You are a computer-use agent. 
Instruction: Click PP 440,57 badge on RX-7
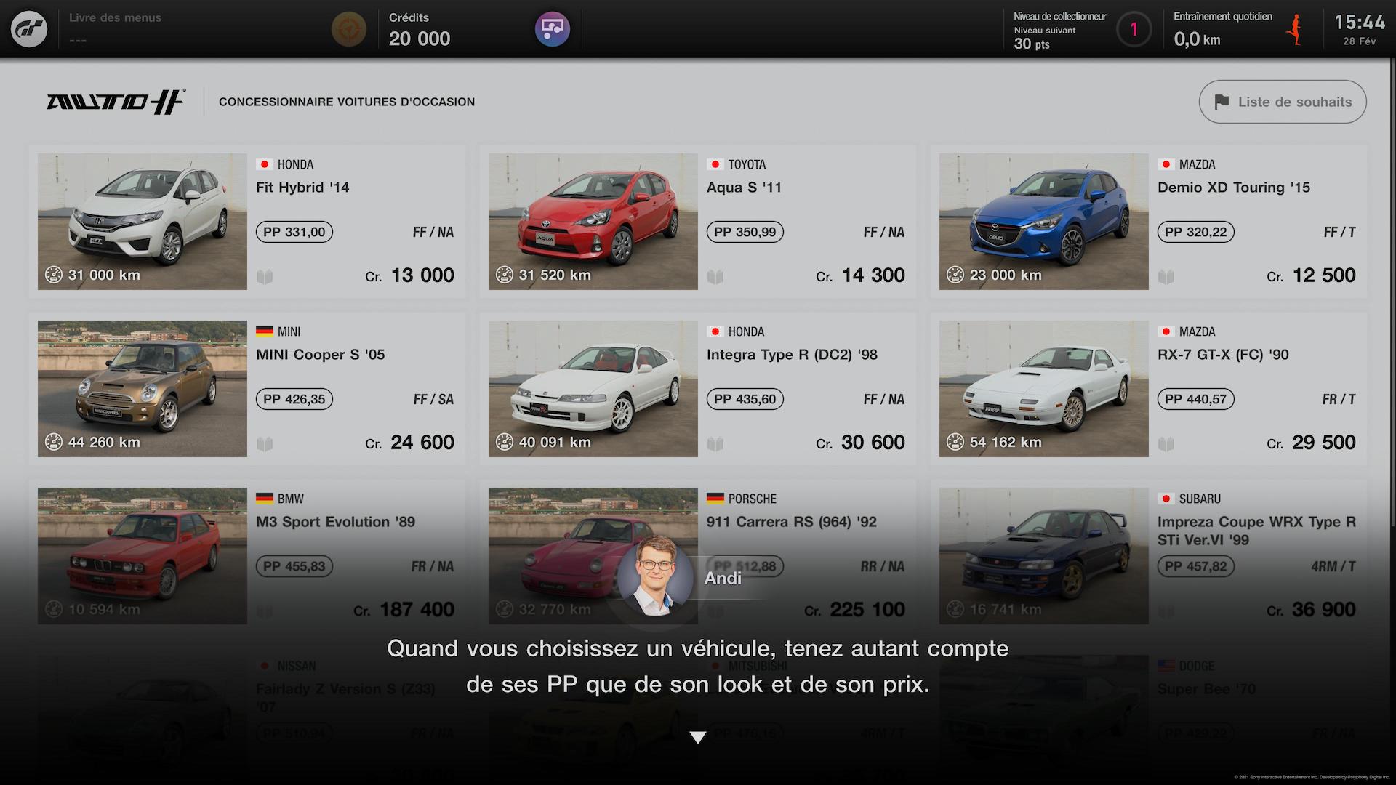pos(1196,399)
